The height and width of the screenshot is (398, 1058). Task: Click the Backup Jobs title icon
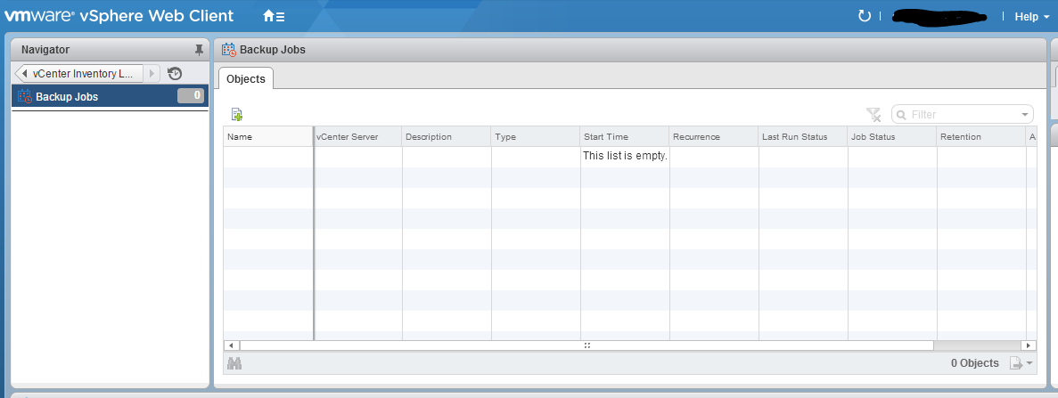tap(229, 49)
